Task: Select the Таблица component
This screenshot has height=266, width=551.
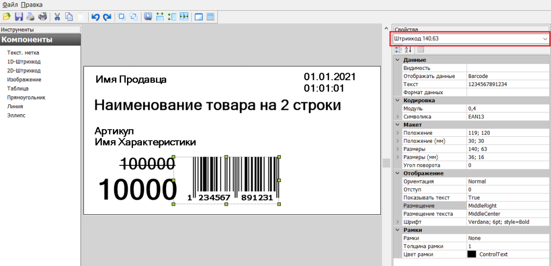Action: pos(18,88)
